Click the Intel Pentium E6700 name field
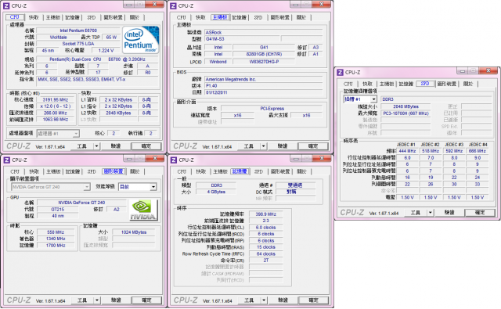The width and height of the screenshot is (501, 309). coord(78,31)
